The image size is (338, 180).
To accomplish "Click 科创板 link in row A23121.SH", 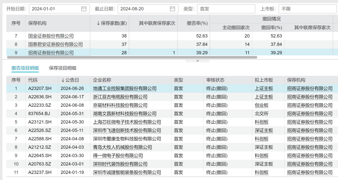I will pyautogui.click(x=261, y=122).
